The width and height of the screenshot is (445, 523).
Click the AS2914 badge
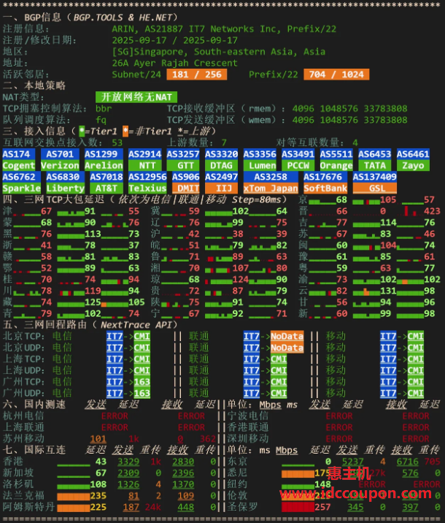145,154
